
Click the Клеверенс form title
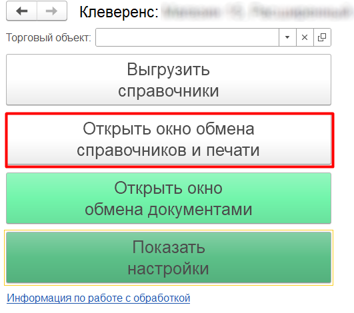pyautogui.click(x=119, y=12)
